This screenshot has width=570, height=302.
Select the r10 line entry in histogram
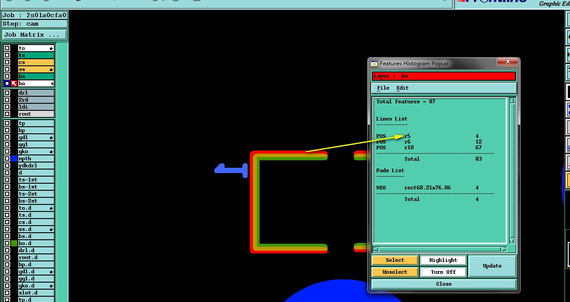pos(428,147)
